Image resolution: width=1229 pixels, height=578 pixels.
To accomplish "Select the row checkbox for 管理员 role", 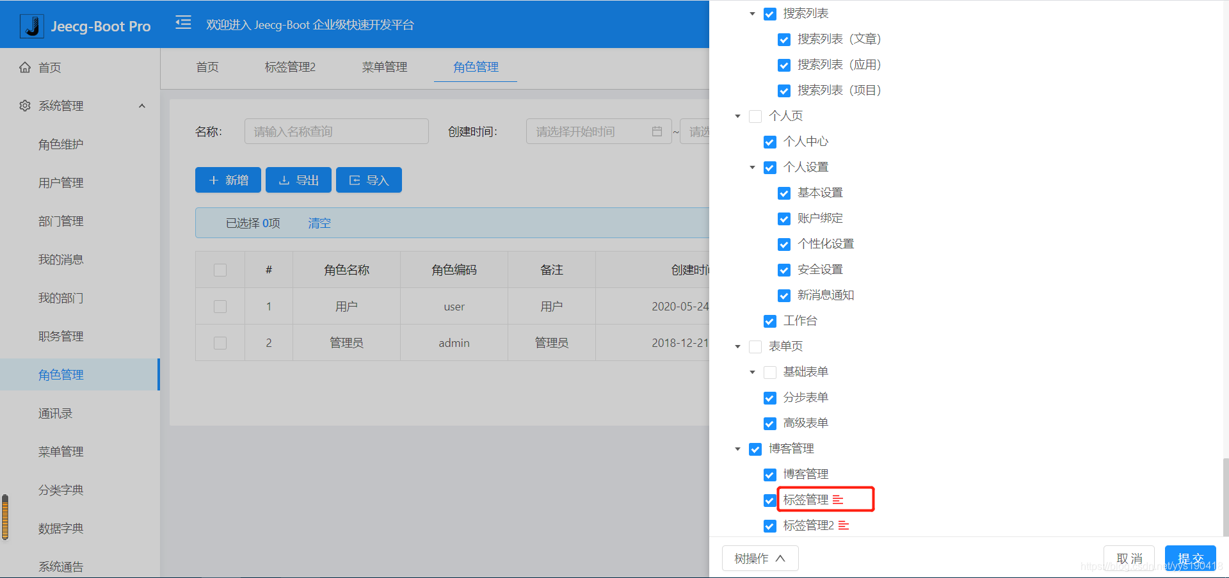I will [220, 342].
